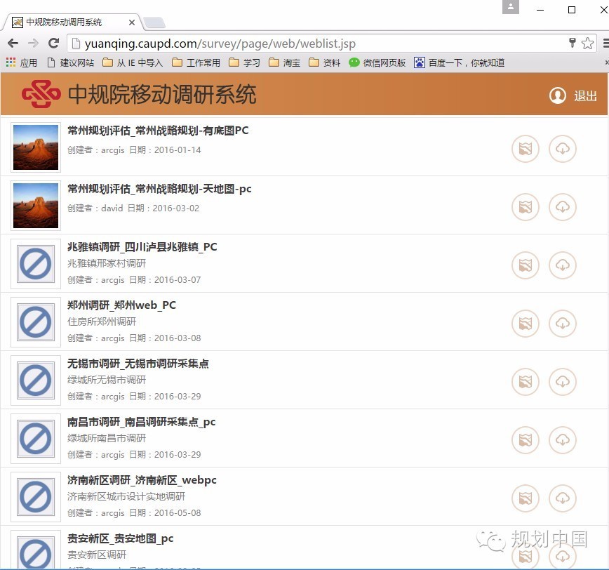Screen dimensions: 609x570
Task: Open Chrome menu hamburger icon
Action: (x=605, y=43)
